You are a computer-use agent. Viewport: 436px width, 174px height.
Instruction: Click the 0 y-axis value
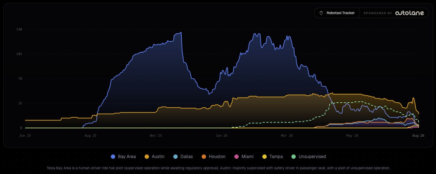tap(21, 128)
